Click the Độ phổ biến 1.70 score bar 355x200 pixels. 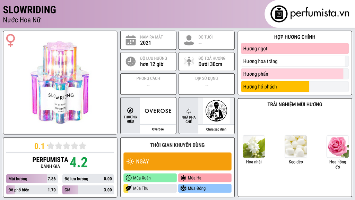point(32,190)
